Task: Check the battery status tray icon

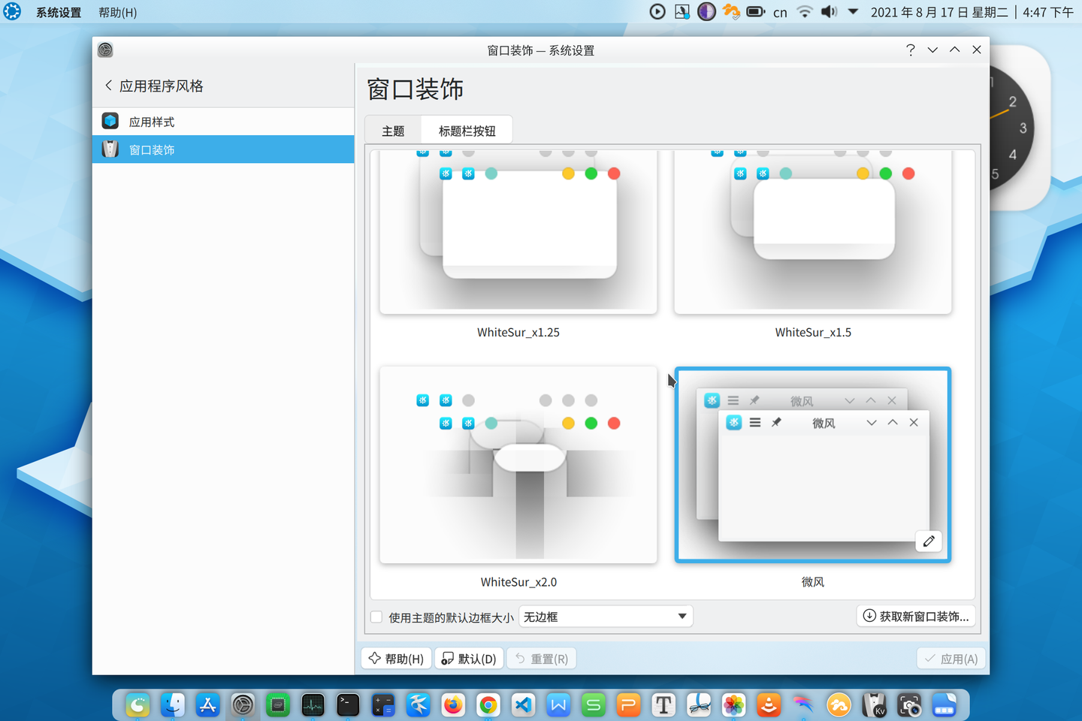Action: [756, 12]
